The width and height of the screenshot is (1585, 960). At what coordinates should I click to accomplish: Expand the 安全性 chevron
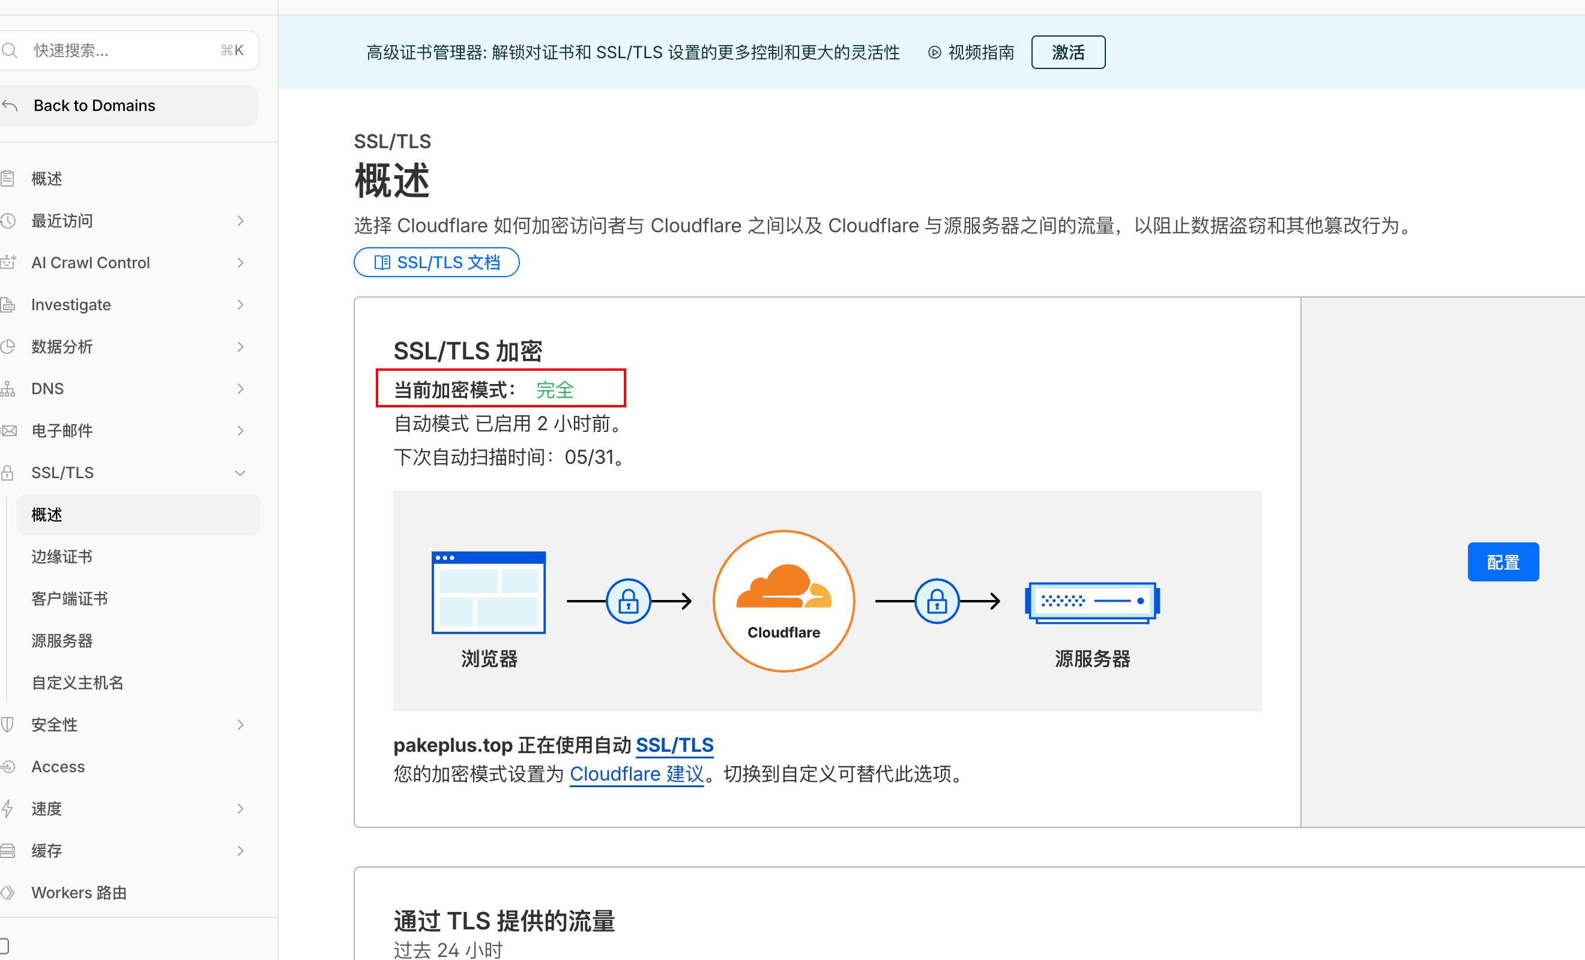pyautogui.click(x=241, y=725)
